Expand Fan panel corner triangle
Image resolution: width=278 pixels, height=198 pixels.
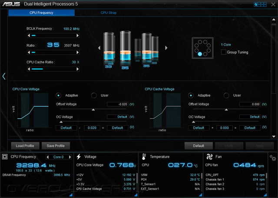click(x=265, y=195)
